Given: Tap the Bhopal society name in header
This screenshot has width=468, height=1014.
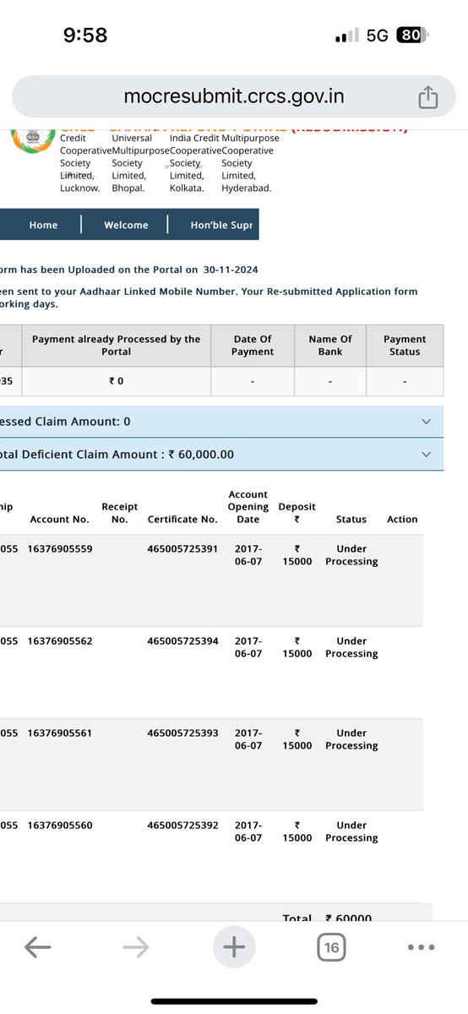Looking at the screenshot, I should [128, 188].
